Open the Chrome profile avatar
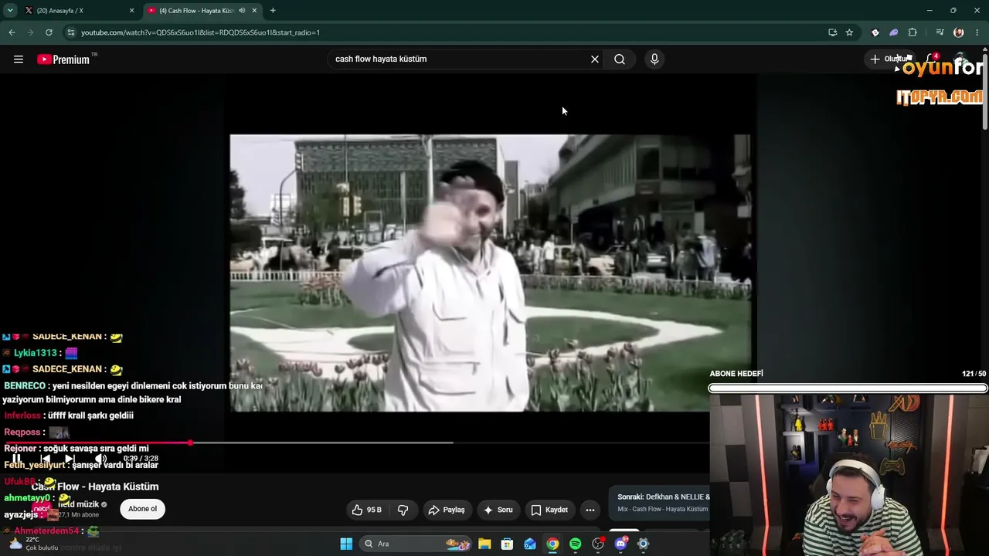The width and height of the screenshot is (989, 556). point(959,32)
